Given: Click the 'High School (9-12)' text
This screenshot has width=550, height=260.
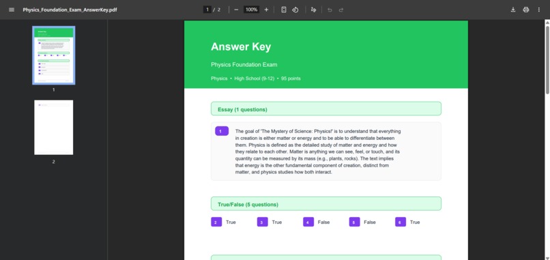Looking at the screenshot, I should [x=255, y=78].
